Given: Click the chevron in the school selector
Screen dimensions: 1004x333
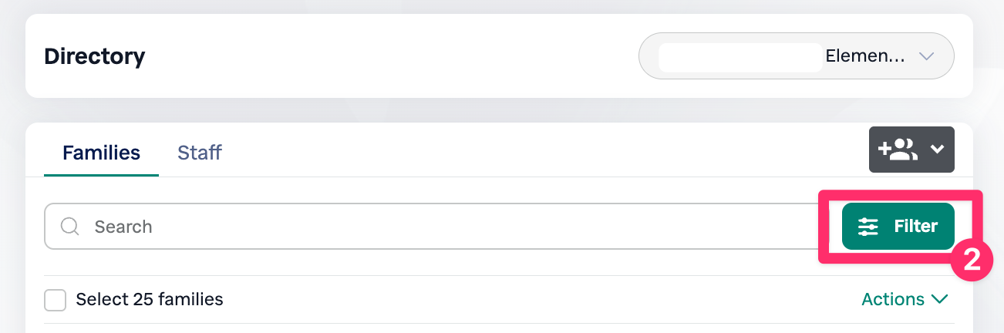Looking at the screenshot, I should (927, 56).
